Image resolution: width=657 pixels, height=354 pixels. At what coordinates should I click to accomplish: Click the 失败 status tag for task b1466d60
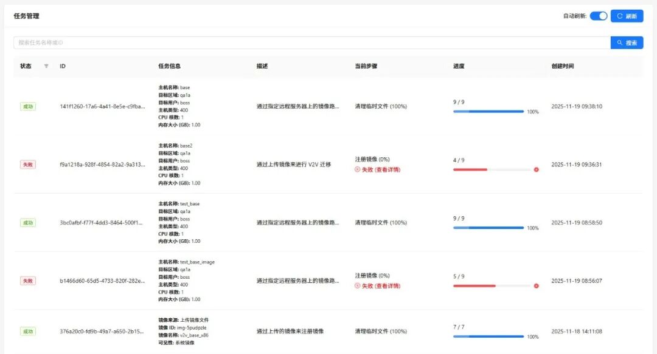point(28,281)
